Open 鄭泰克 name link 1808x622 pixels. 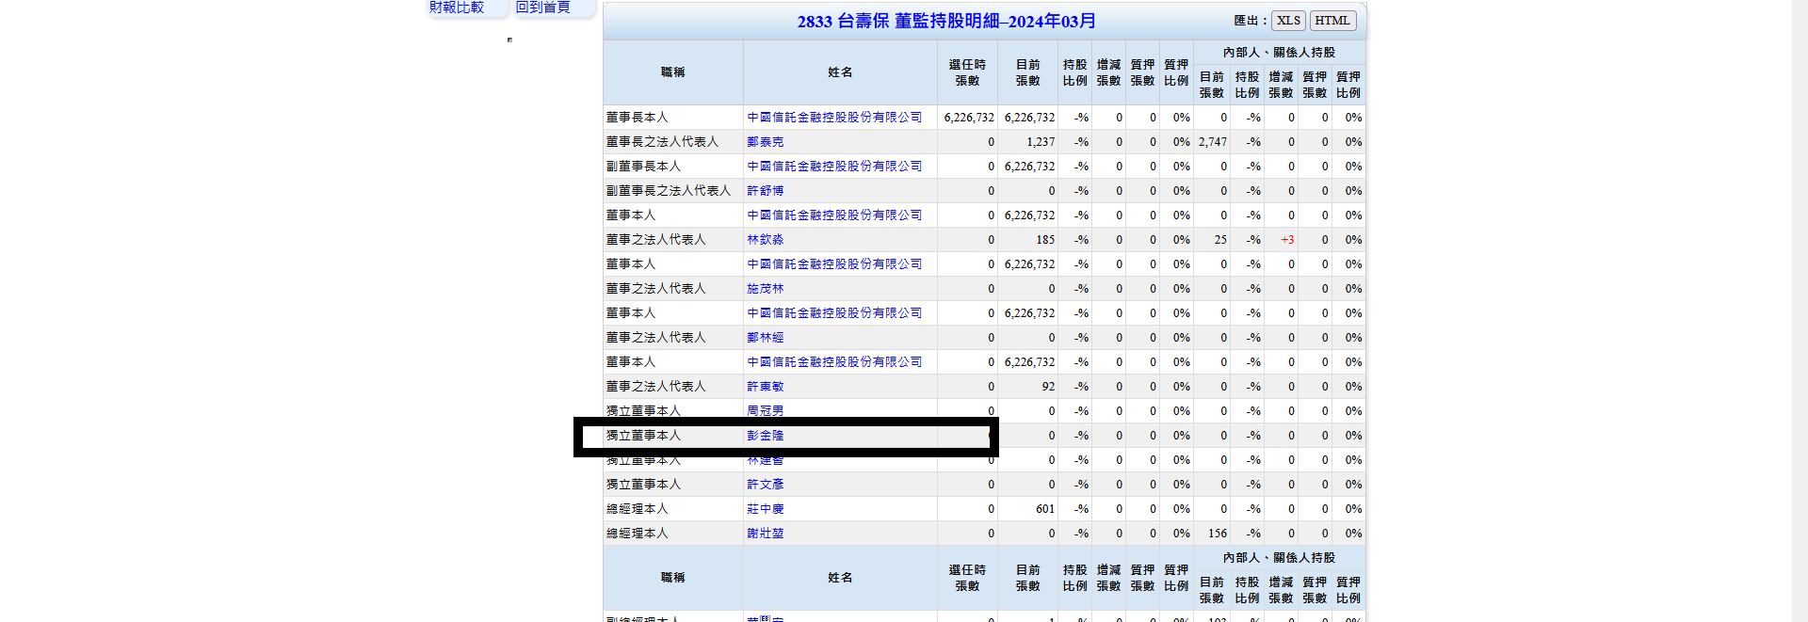pyautogui.click(x=765, y=142)
